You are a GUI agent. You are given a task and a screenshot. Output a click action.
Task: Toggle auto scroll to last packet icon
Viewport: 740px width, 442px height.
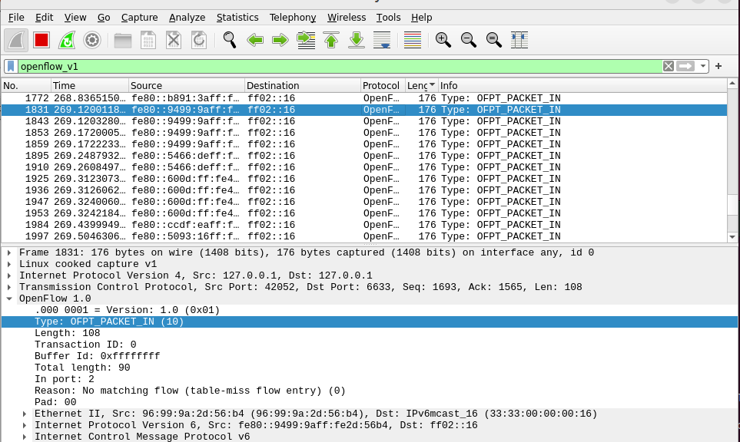(382, 40)
